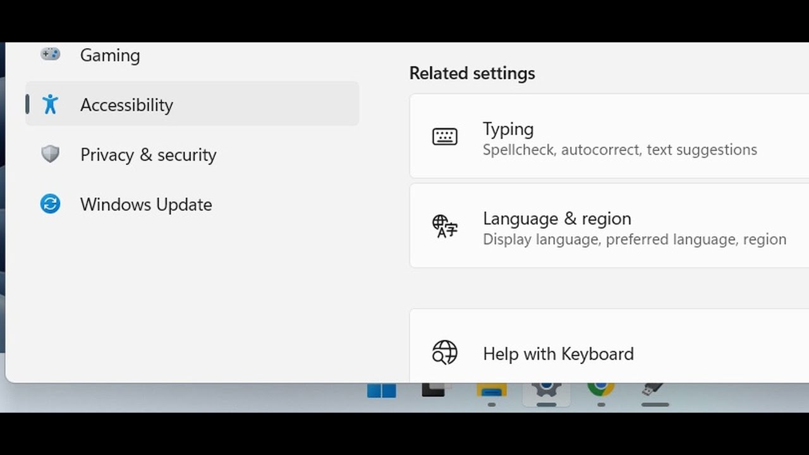Image resolution: width=809 pixels, height=455 pixels.
Task: Click the Help with Keyboard globe icon
Action: point(445,353)
